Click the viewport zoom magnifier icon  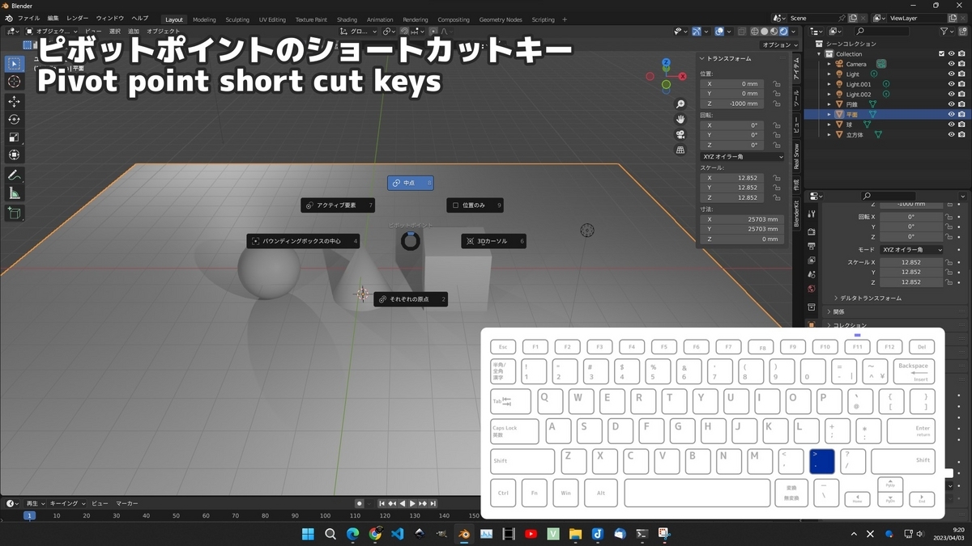680,104
